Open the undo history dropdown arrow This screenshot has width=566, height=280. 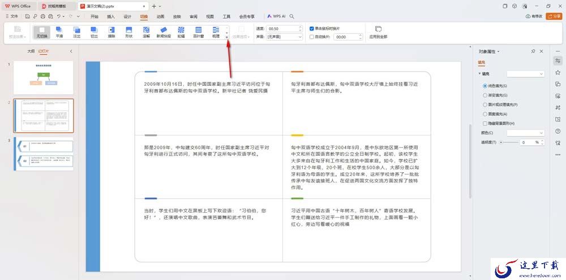pos(64,16)
